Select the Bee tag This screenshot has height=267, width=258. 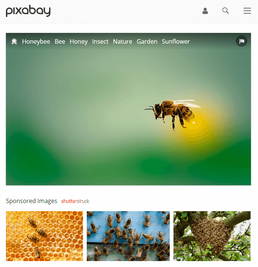[x=60, y=41]
